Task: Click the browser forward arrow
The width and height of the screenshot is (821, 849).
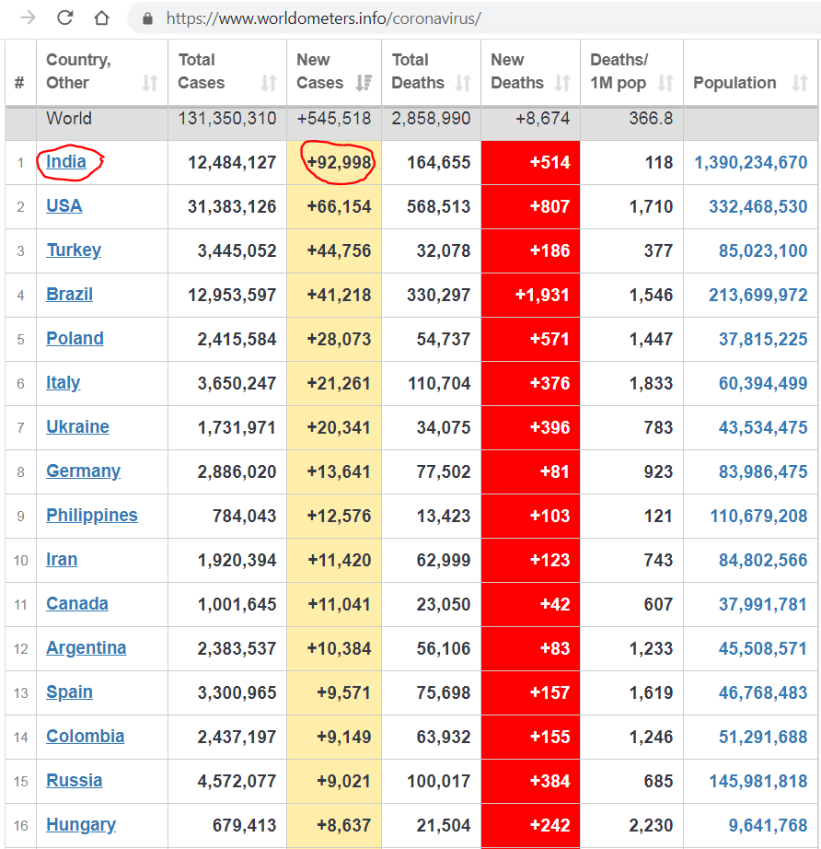Action: point(28,17)
